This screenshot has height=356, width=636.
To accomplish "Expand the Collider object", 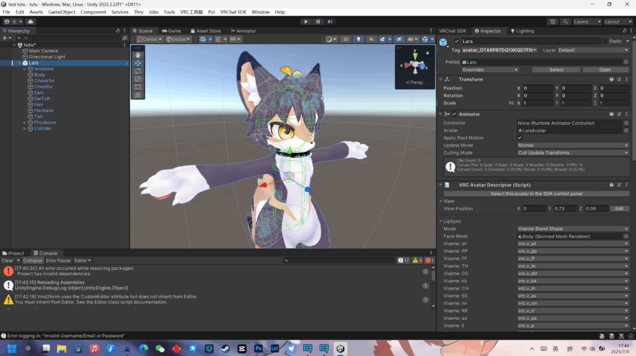I will (25, 128).
